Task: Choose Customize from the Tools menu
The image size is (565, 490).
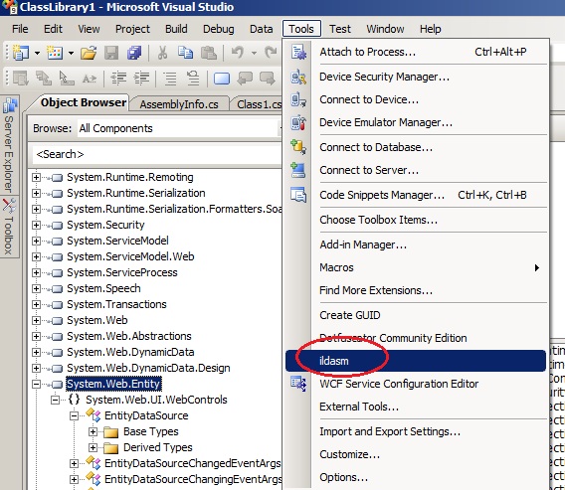Action: click(x=416, y=454)
